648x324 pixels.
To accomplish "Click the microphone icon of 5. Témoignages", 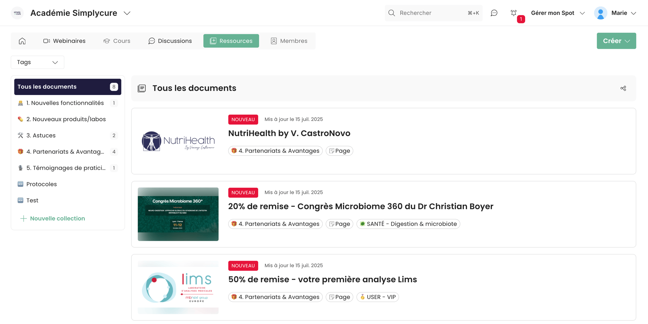I will 20,168.
